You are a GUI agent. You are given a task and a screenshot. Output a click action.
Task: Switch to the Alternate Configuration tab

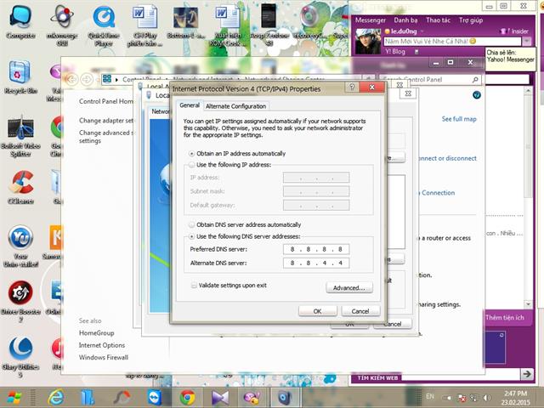pyautogui.click(x=235, y=106)
